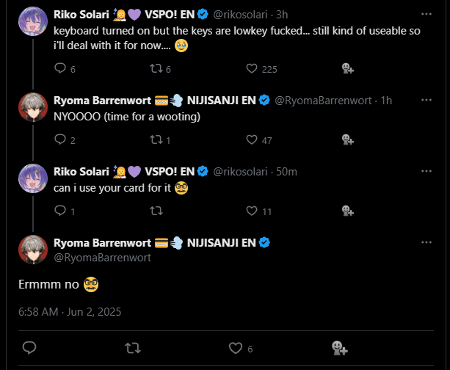Reply to 'can i use your card' tweet
The height and width of the screenshot is (370, 450).
pos(61,211)
